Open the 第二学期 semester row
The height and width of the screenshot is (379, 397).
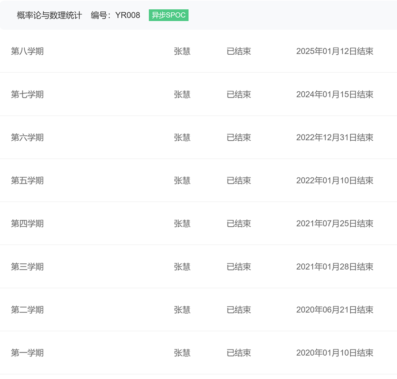tap(198, 309)
